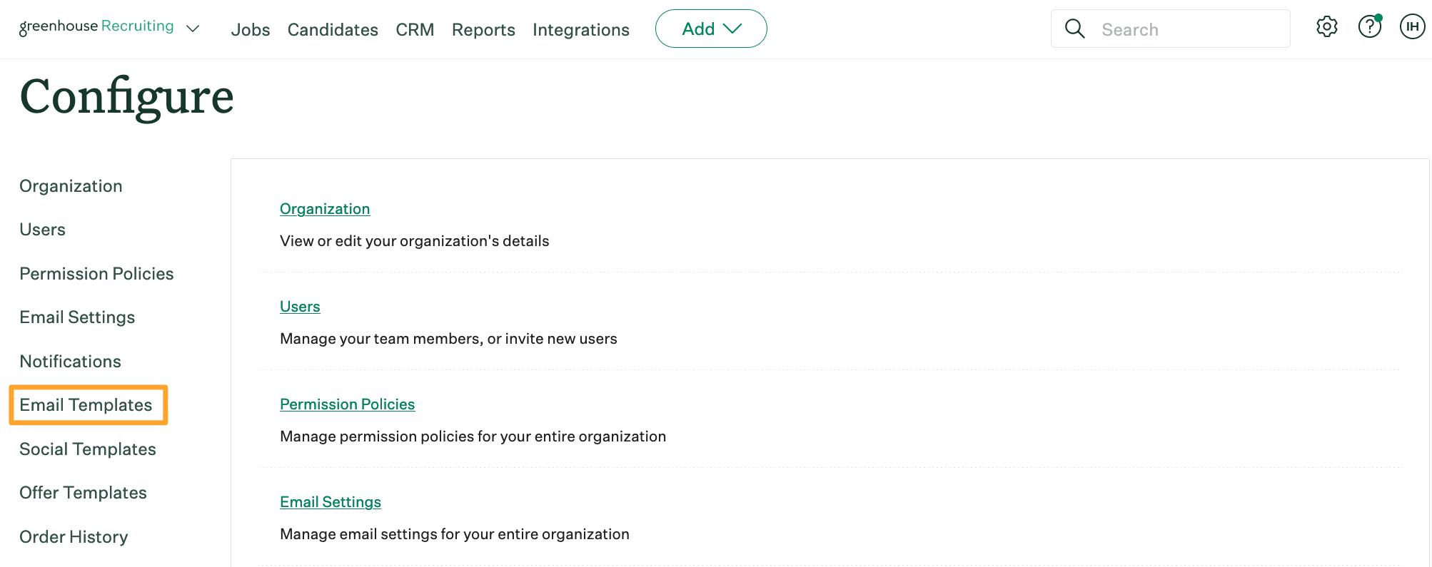1432x567 pixels.
Task: Open Social Templates in the sidebar
Action: [87, 449]
